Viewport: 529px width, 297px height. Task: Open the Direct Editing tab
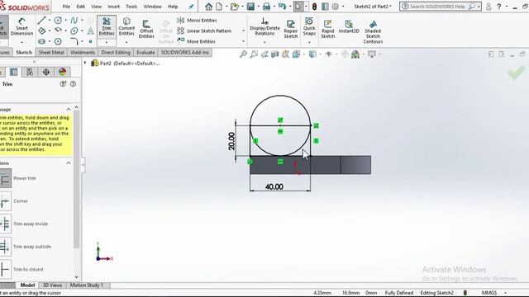116,53
